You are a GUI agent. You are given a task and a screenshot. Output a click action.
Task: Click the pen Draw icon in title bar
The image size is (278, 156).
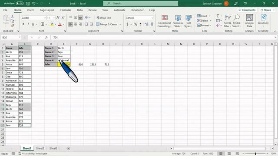point(235,3)
